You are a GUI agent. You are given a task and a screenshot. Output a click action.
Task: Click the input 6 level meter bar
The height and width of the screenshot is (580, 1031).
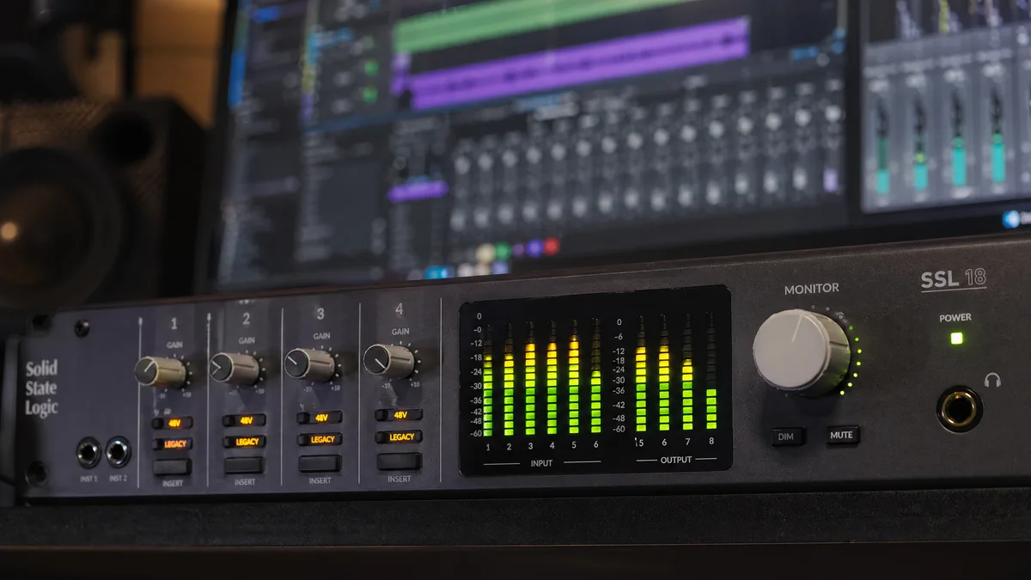pos(595,375)
